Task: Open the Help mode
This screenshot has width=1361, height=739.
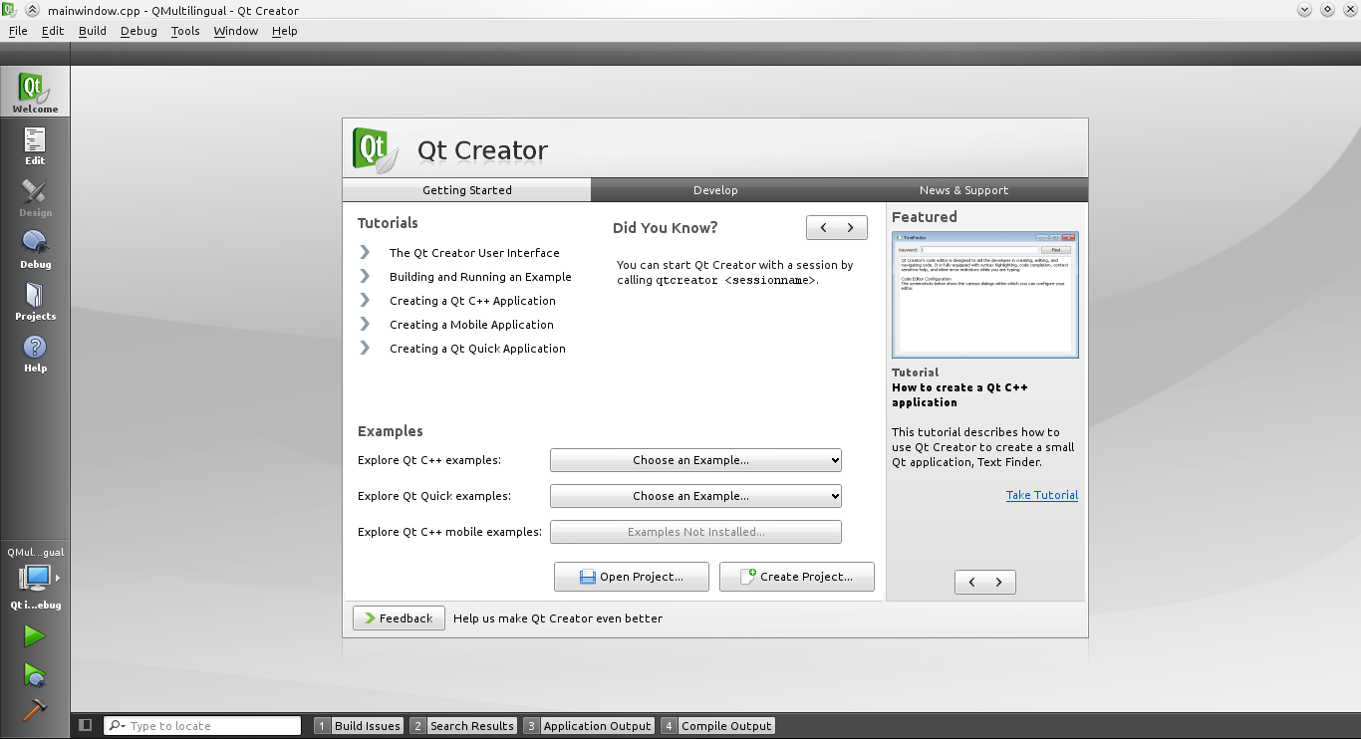Action: [x=35, y=353]
